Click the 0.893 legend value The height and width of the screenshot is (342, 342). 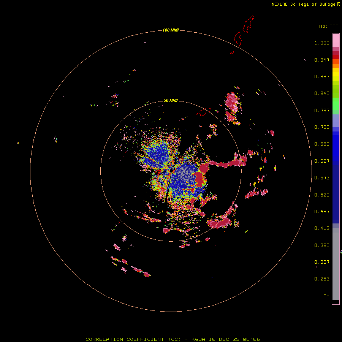(322, 76)
